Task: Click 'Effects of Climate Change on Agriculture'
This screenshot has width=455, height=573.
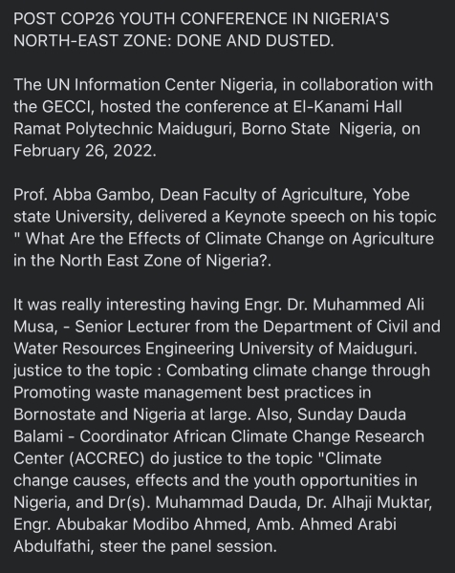Action: (280, 239)
